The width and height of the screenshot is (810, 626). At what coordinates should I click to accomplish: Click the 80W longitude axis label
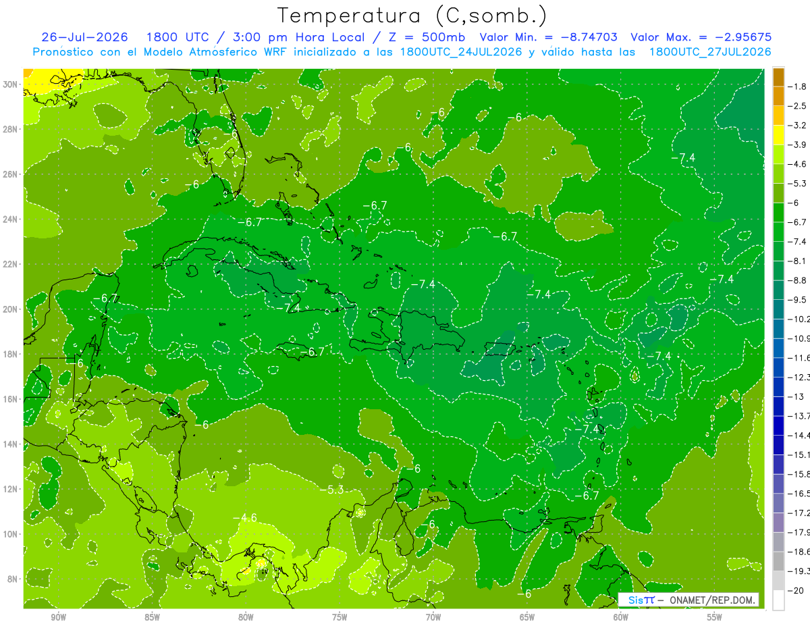246,618
